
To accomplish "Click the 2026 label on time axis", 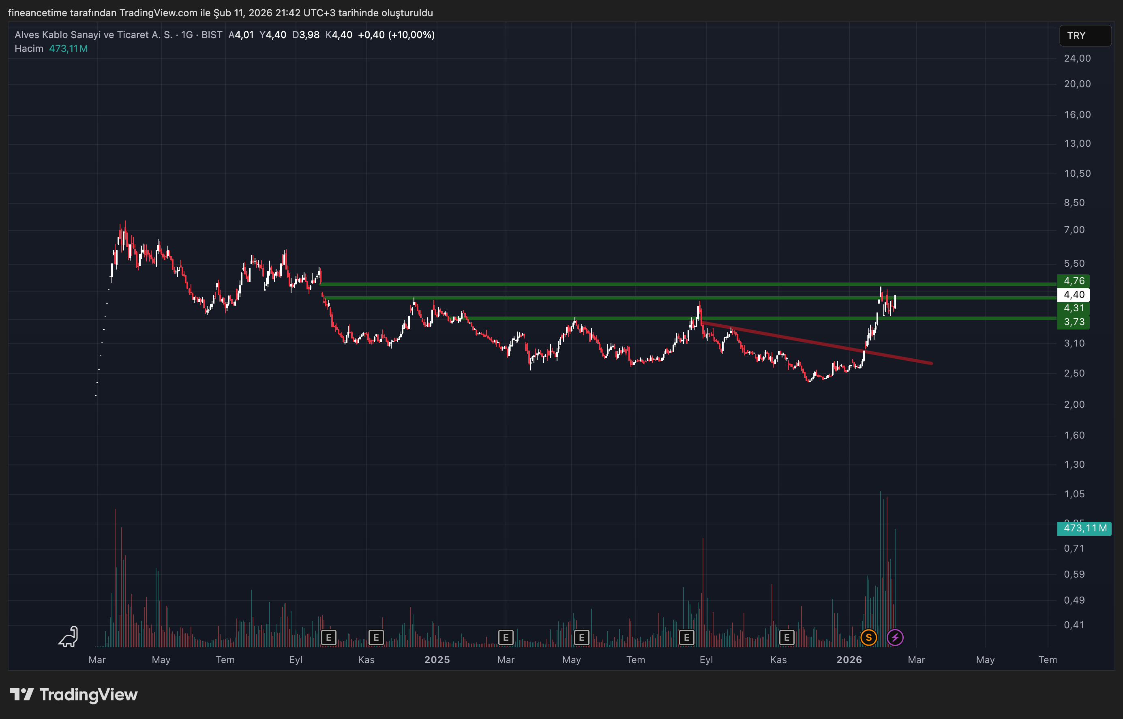I will coord(849,660).
